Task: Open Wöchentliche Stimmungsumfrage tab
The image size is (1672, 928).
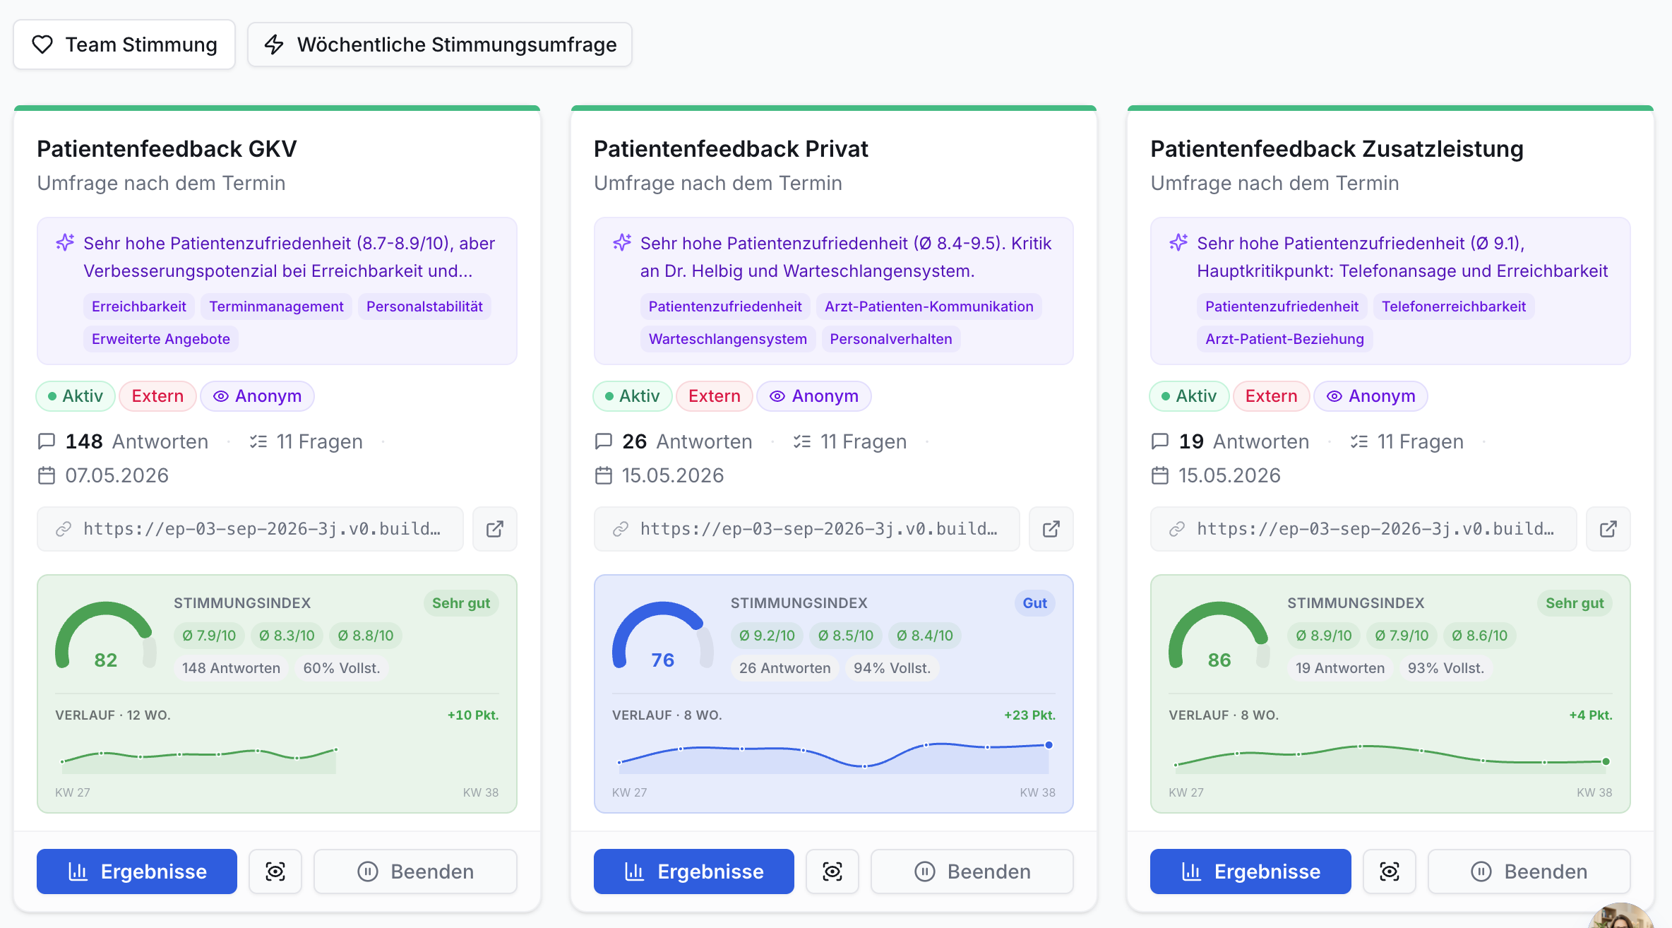Action: pyautogui.click(x=440, y=44)
